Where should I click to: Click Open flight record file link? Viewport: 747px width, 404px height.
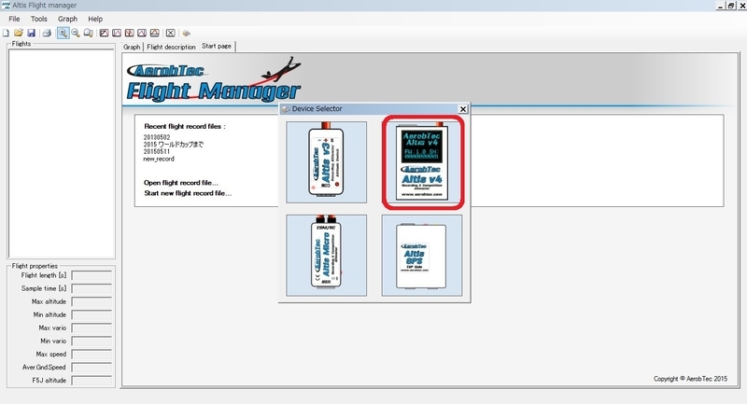[x=181, y=183]
